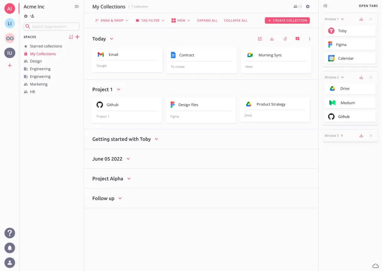This screenshot has height=271, width=382.
Task: Click the main settings gear near collection count
Action: 307,6
